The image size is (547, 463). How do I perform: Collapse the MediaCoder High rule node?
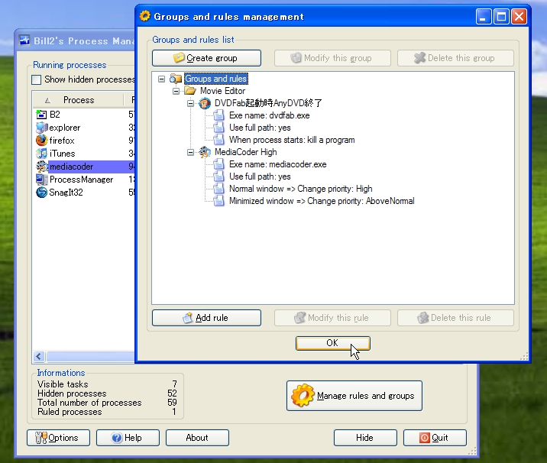click(190, 152)
